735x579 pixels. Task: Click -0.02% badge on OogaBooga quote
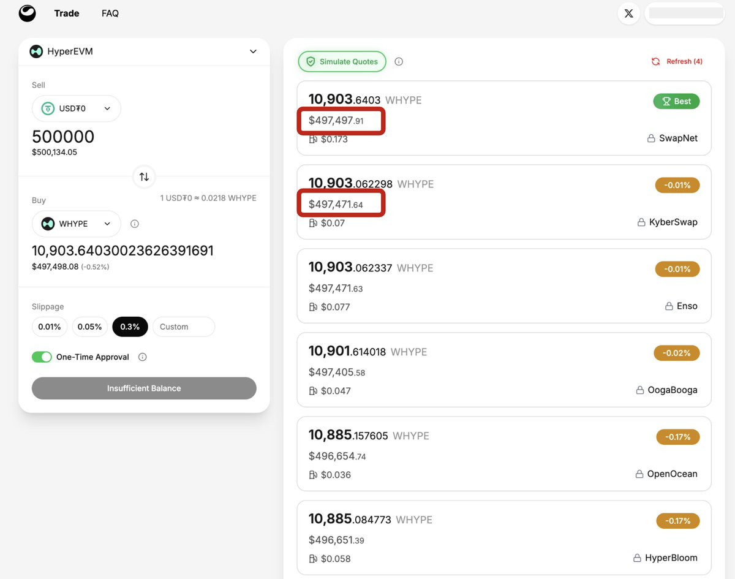(677, 353)
